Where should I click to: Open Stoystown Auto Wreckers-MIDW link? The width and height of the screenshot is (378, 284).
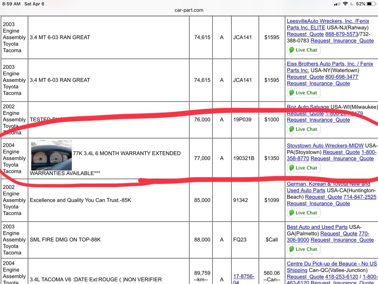pyautogui.click(x=325, y=146)
